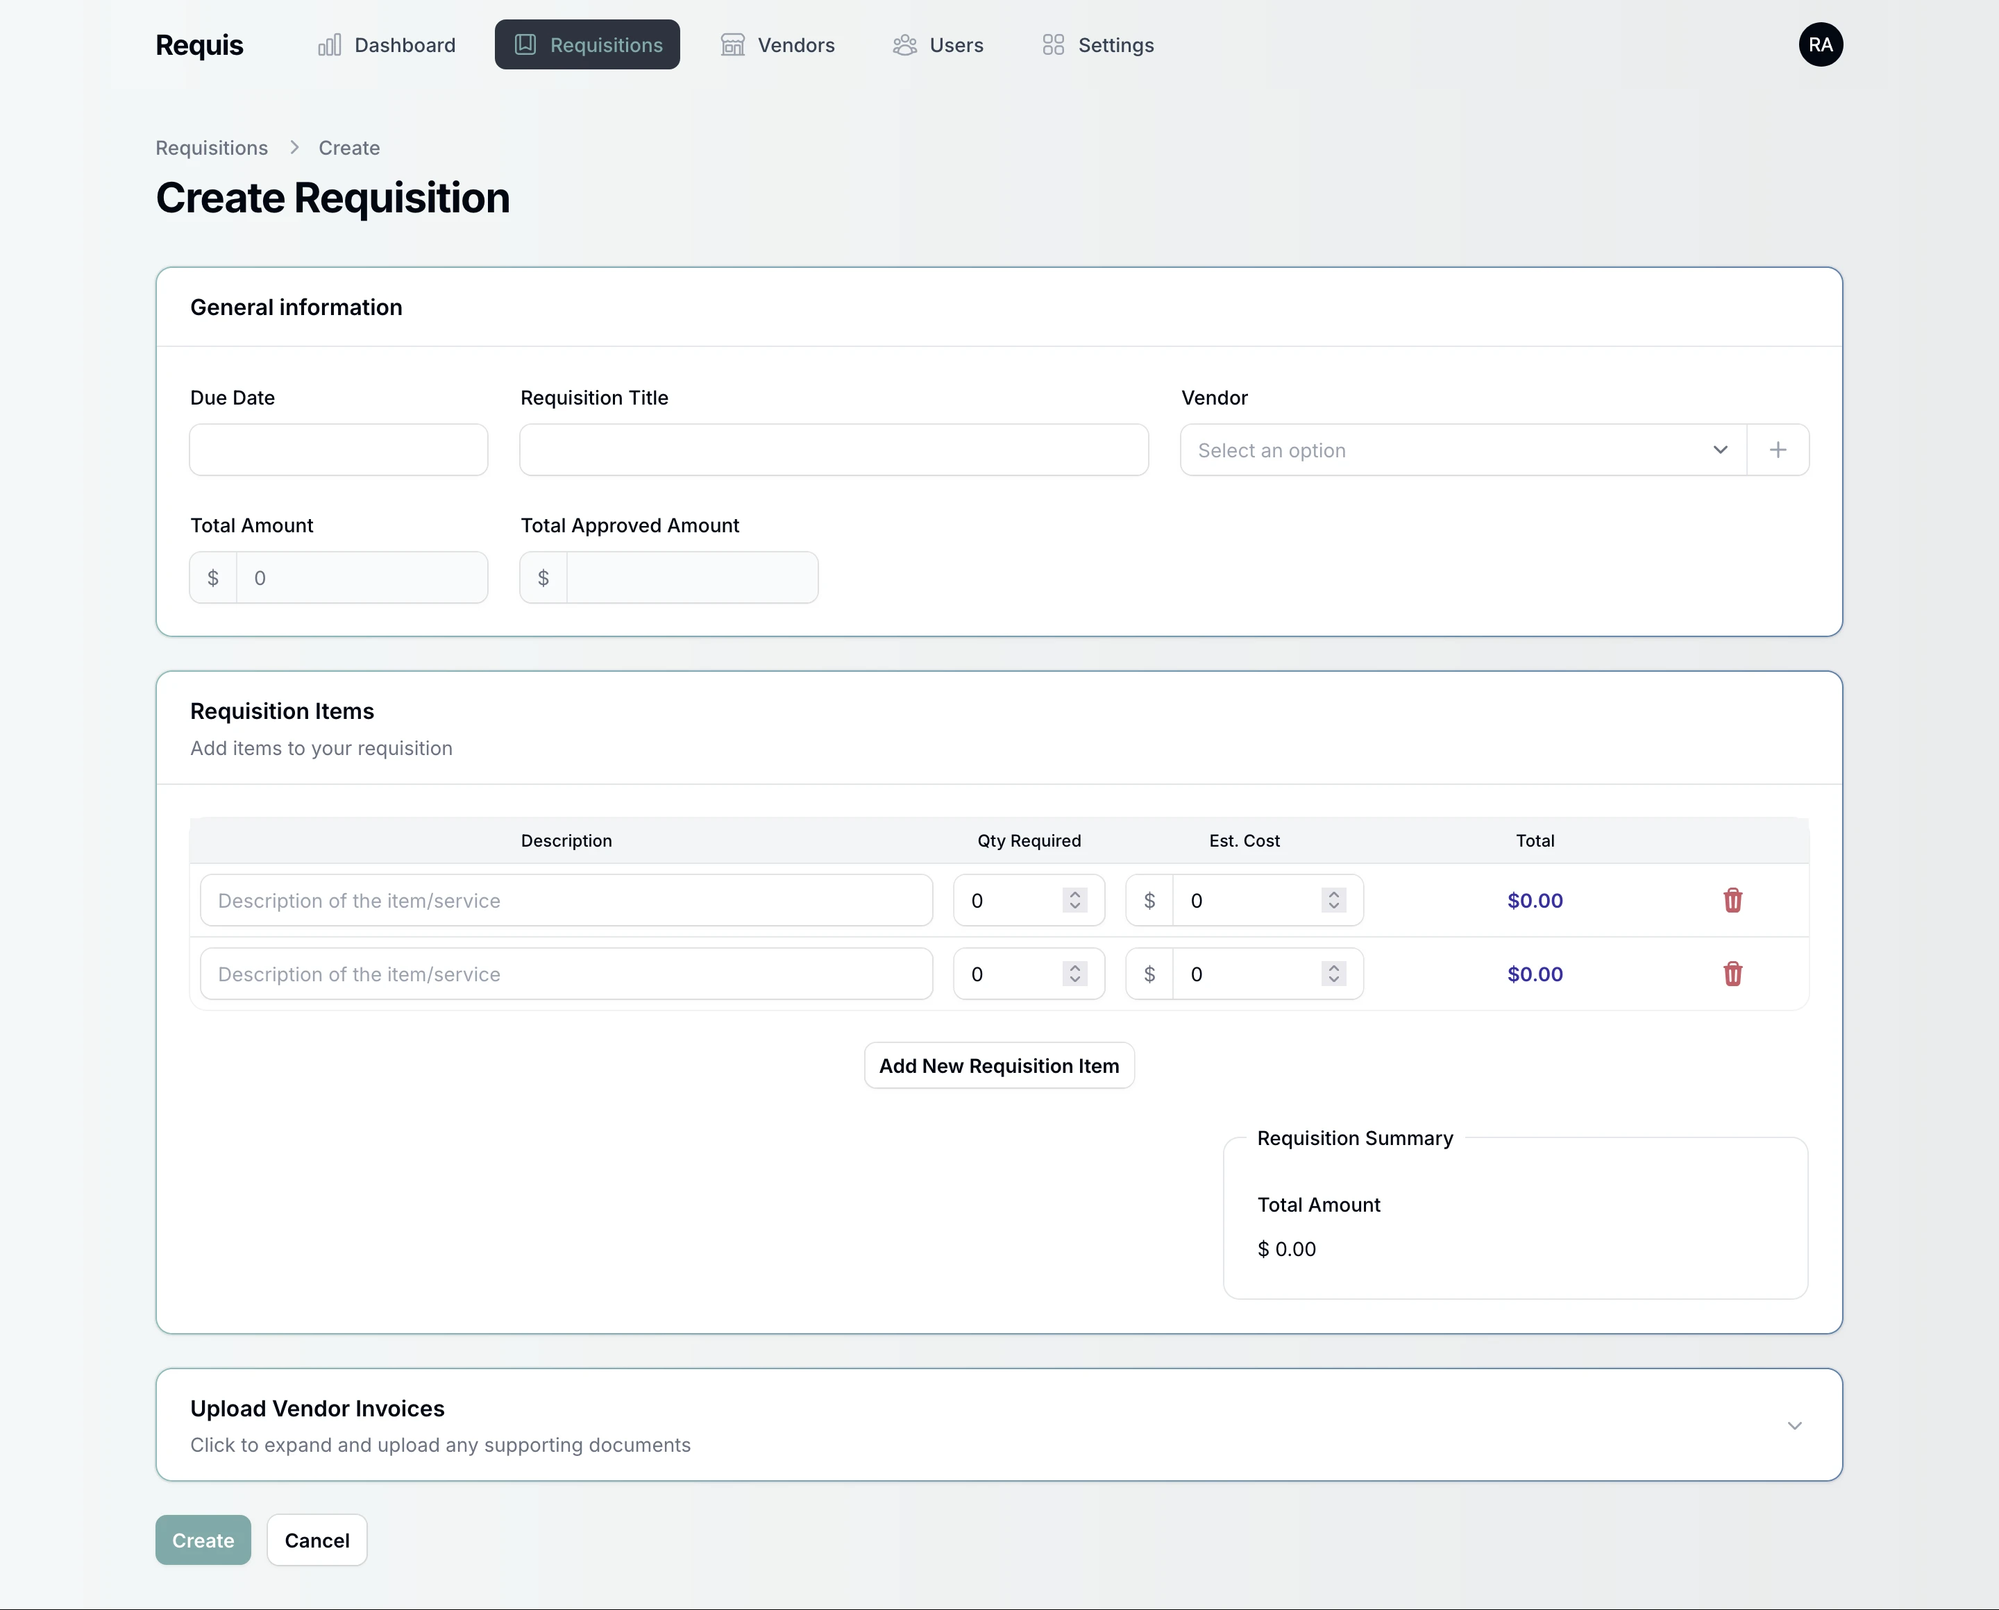The width and height of the screenshot is (1999, 1610).
Task: Go to the Vendors page
Action: pyautogui.click(x=777, y=44)
